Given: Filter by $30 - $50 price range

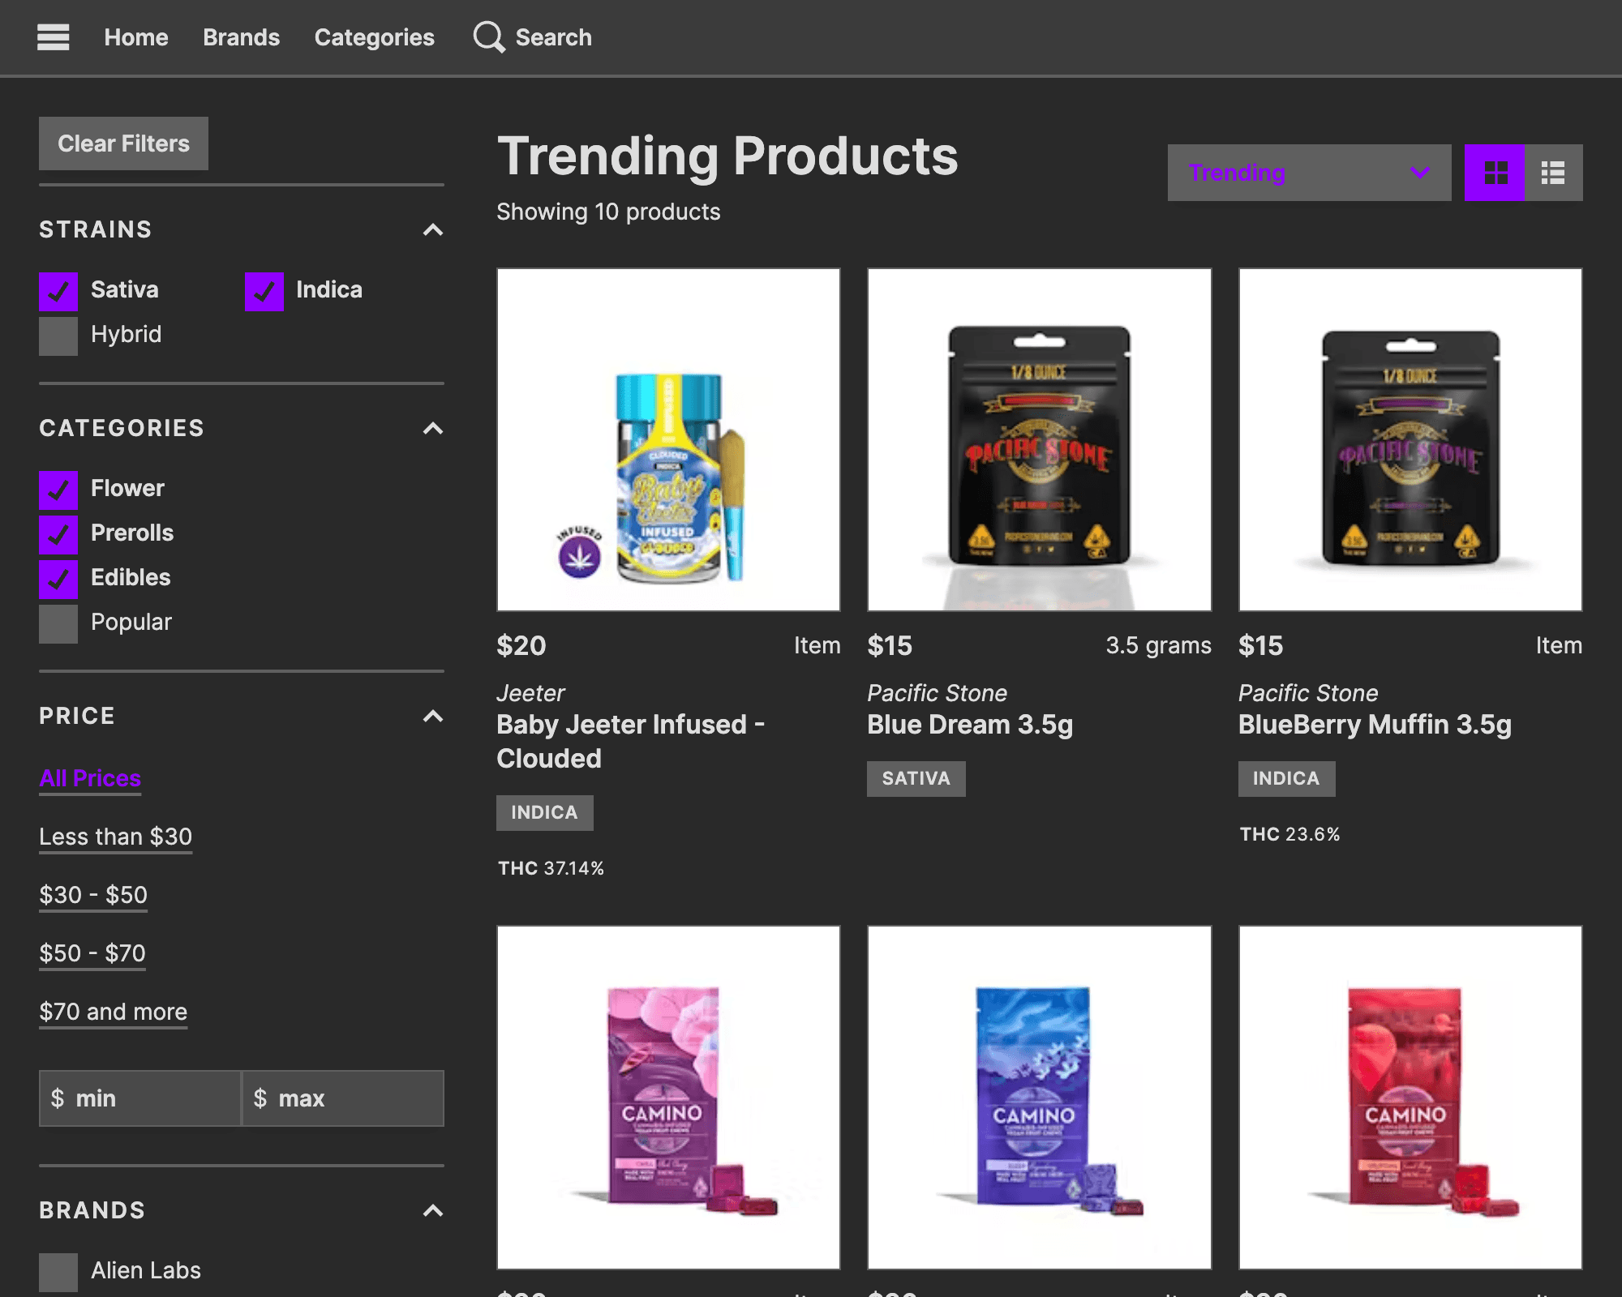Looking at the screenshot, I should pos(93,895).
